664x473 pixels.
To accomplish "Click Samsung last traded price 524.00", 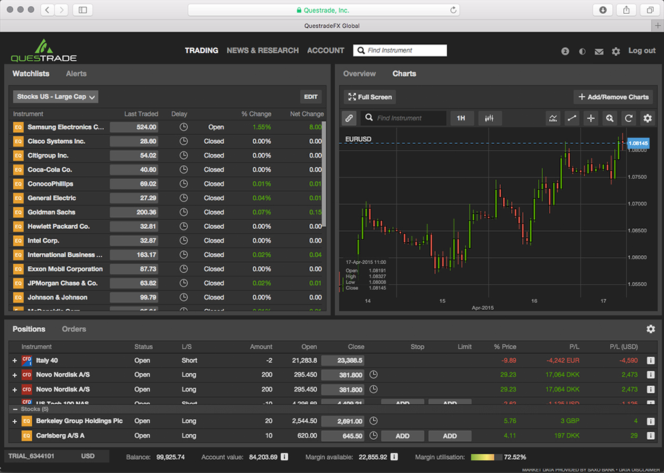I will tap(133, 127).
